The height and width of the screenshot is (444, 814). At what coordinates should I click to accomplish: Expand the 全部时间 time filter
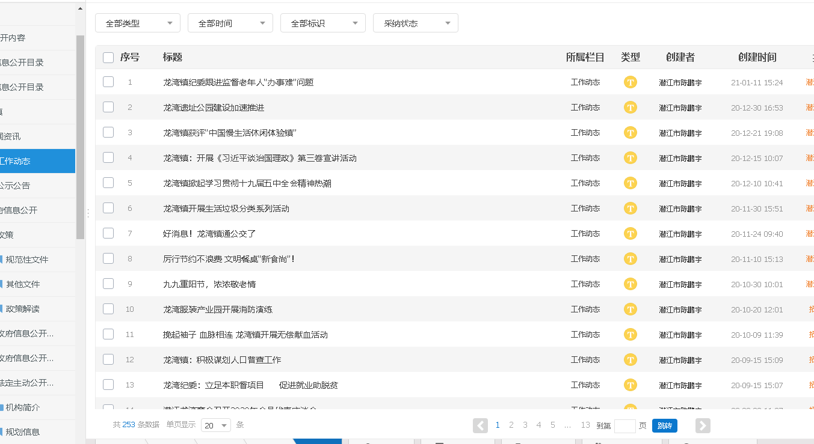coord(230,23)
